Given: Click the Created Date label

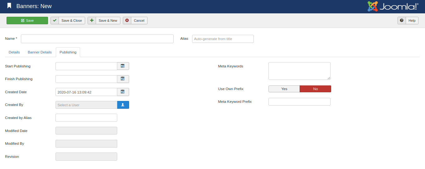Looking at the screenshot, I should pyautogui.click(x=16, y=92).
